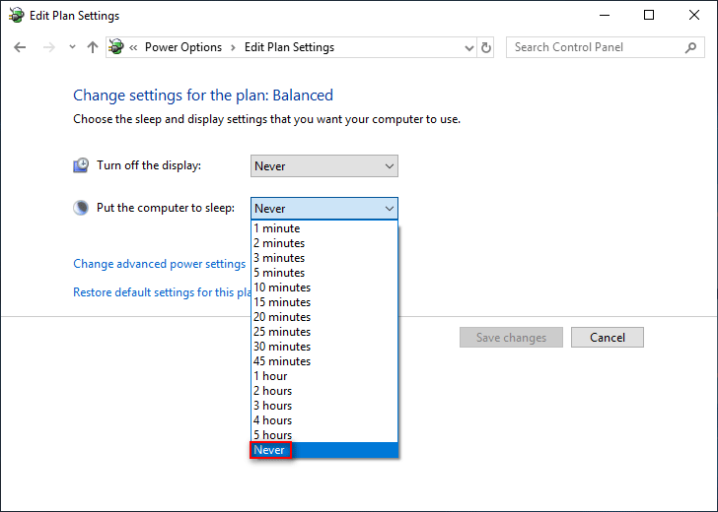
Task: Select 1 hour from the sleep list
Action: point(270,376)
